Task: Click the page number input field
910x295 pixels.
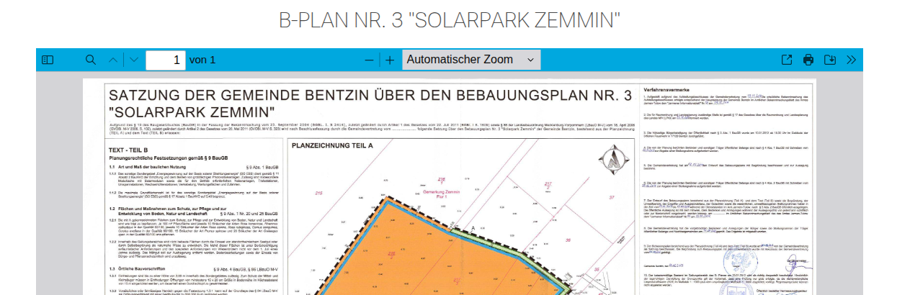Action: point(165,60)
